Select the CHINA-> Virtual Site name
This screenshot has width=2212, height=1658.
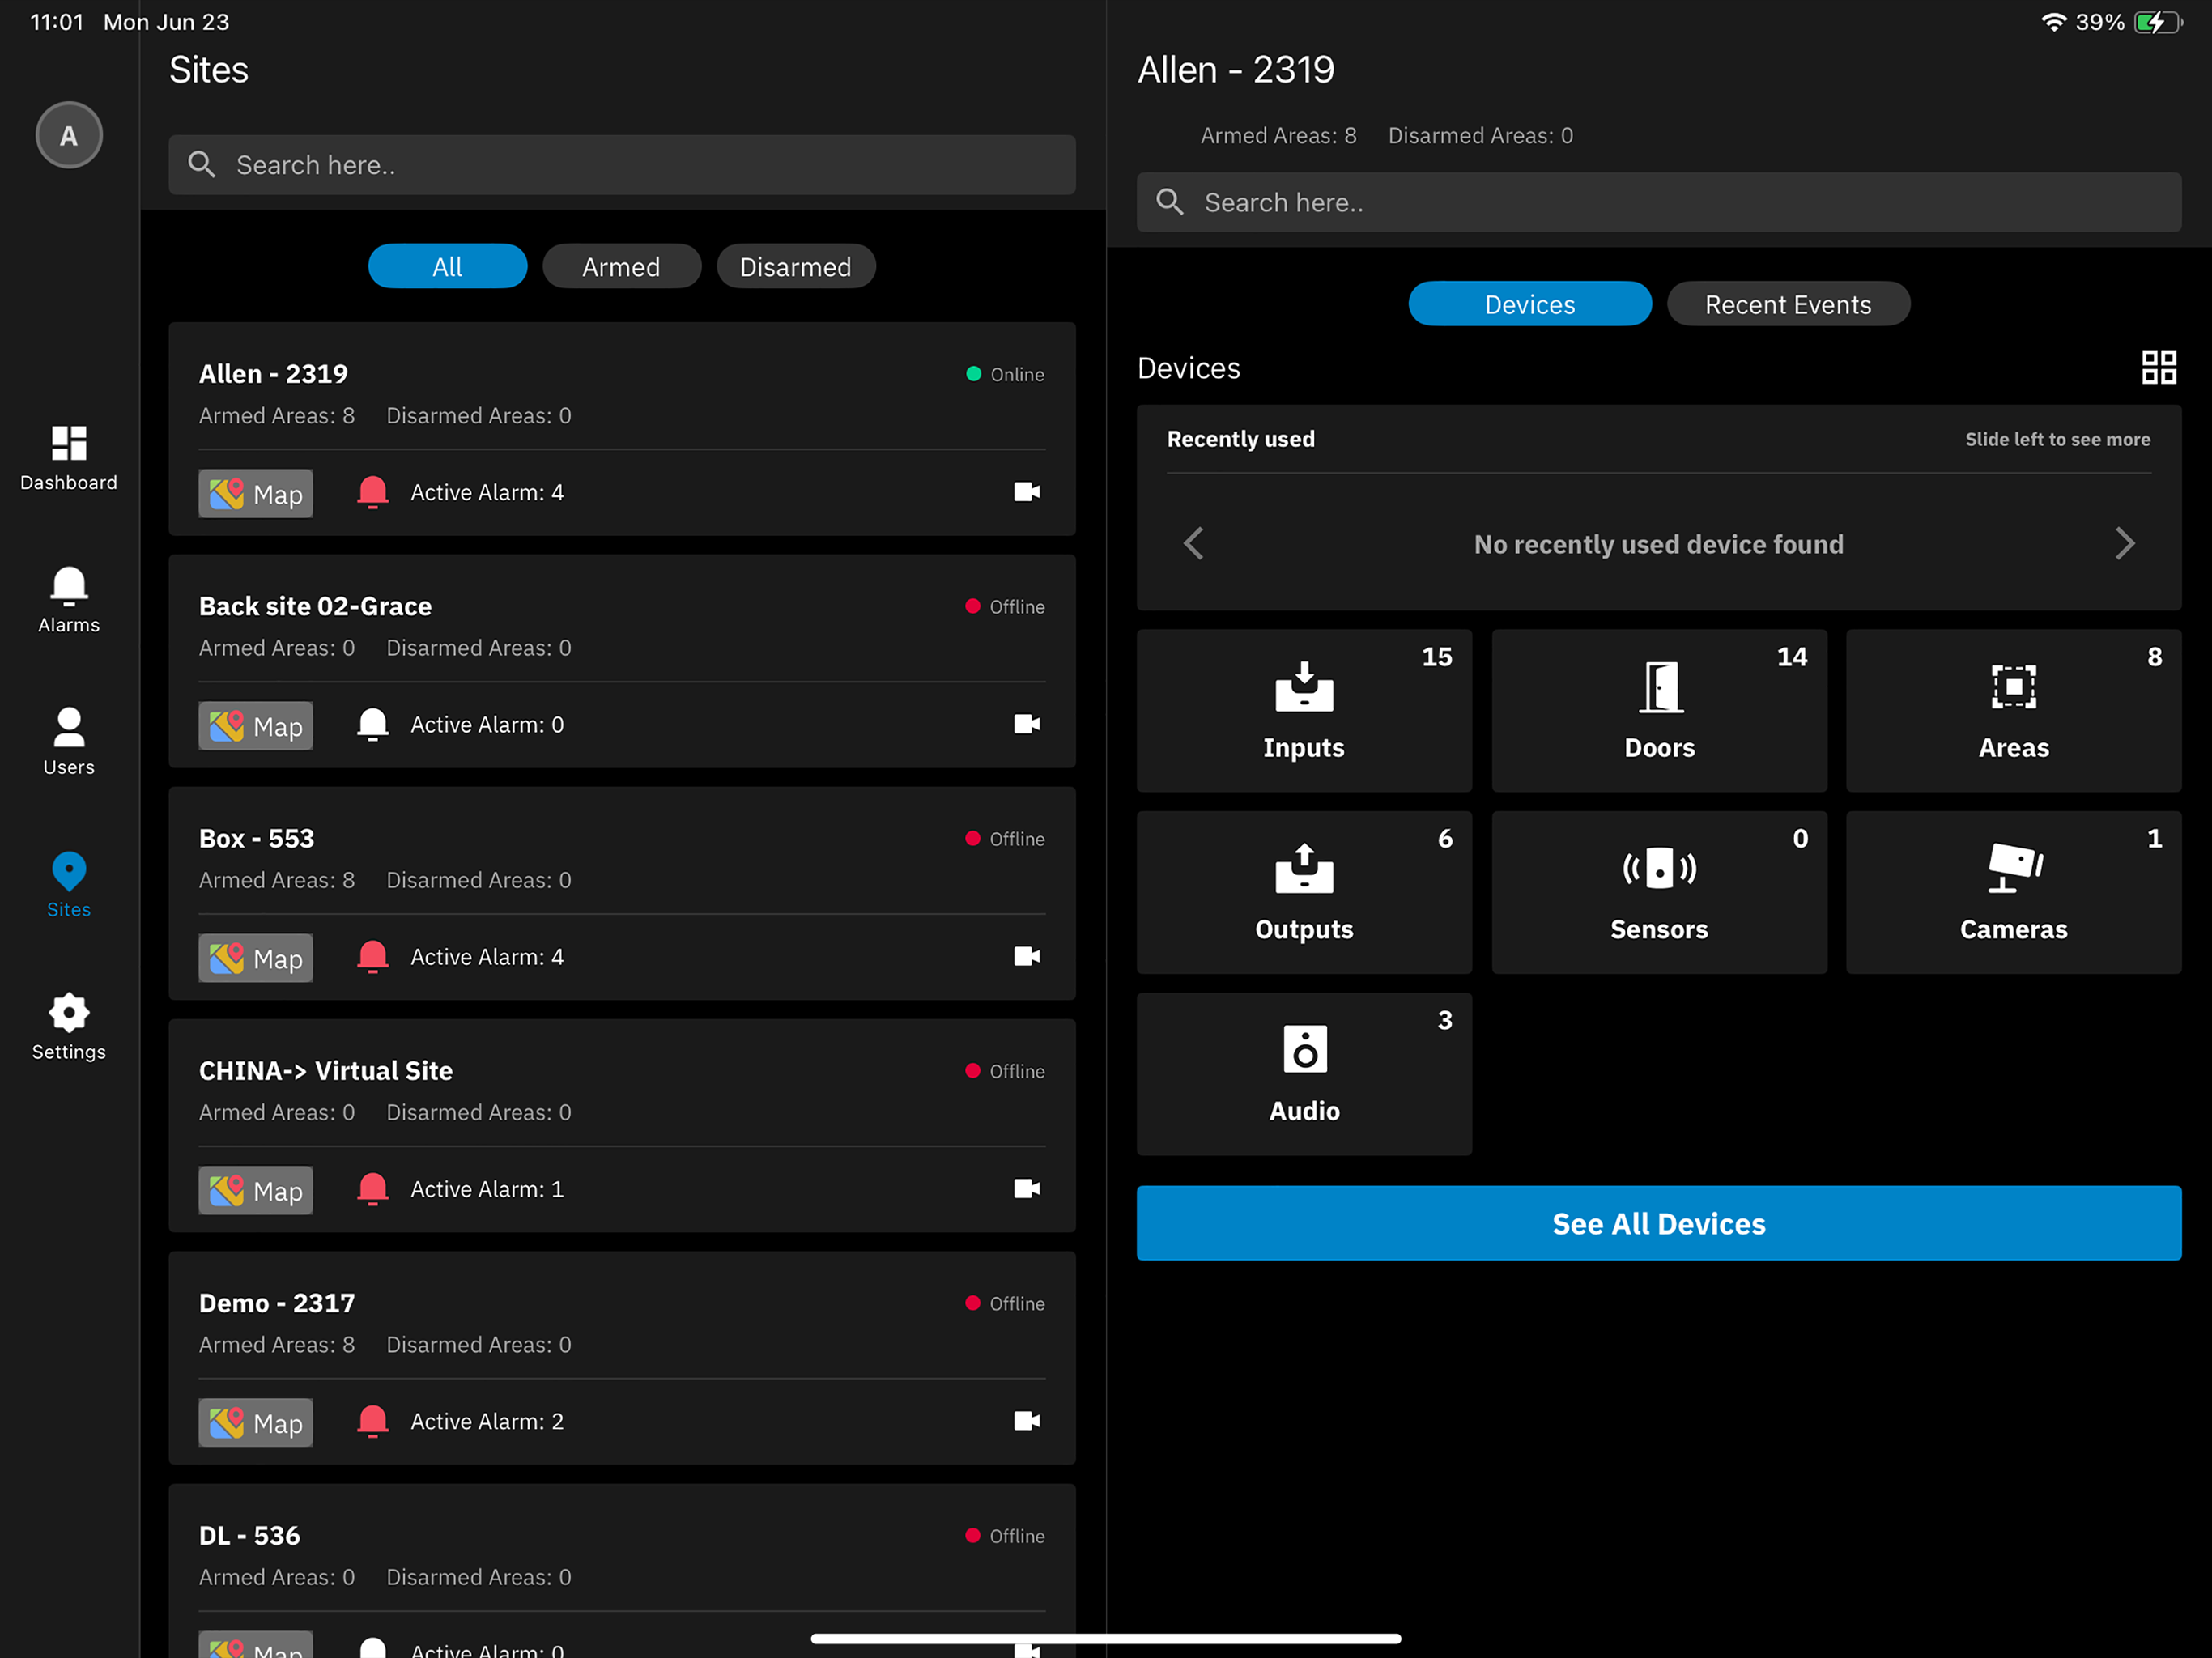pyautogui.click(x=326, y=1071)
